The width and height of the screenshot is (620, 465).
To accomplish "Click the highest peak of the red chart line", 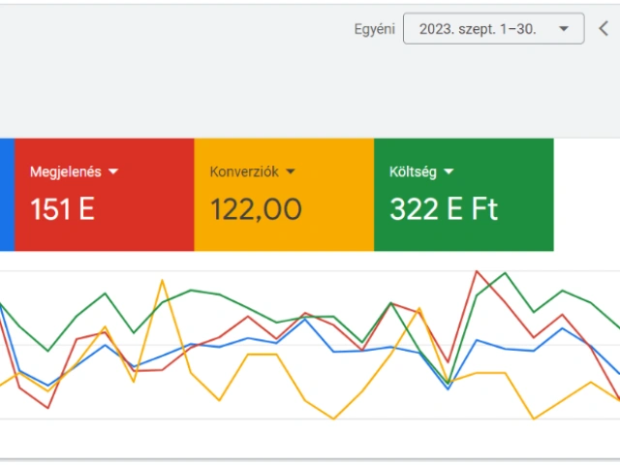I will pos(476,271).
